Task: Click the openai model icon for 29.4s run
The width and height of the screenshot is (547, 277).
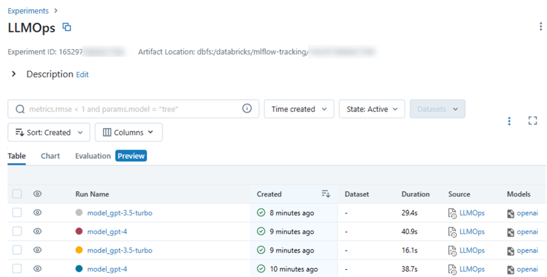Action: (511, 214)
